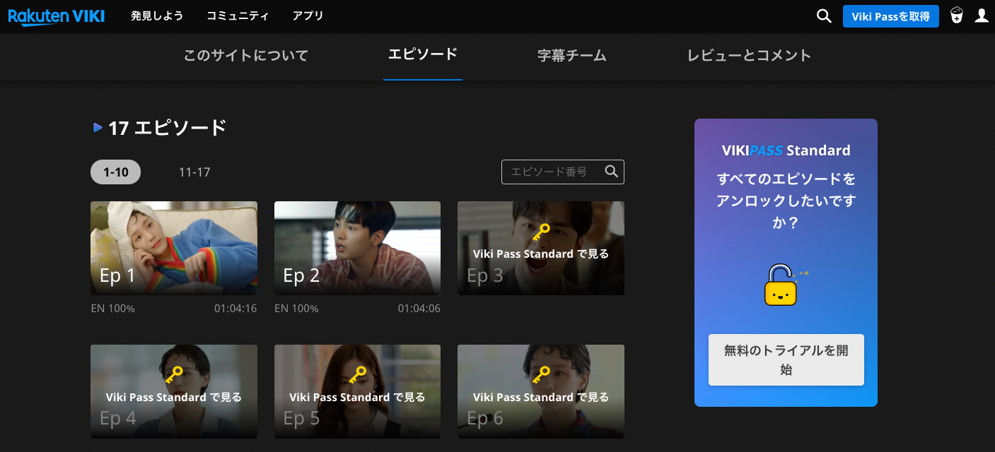Viewport: 995px width, 452px height.
Task: Open the アプリ menu
Action: pyautogui.click(x=308, y=16)
